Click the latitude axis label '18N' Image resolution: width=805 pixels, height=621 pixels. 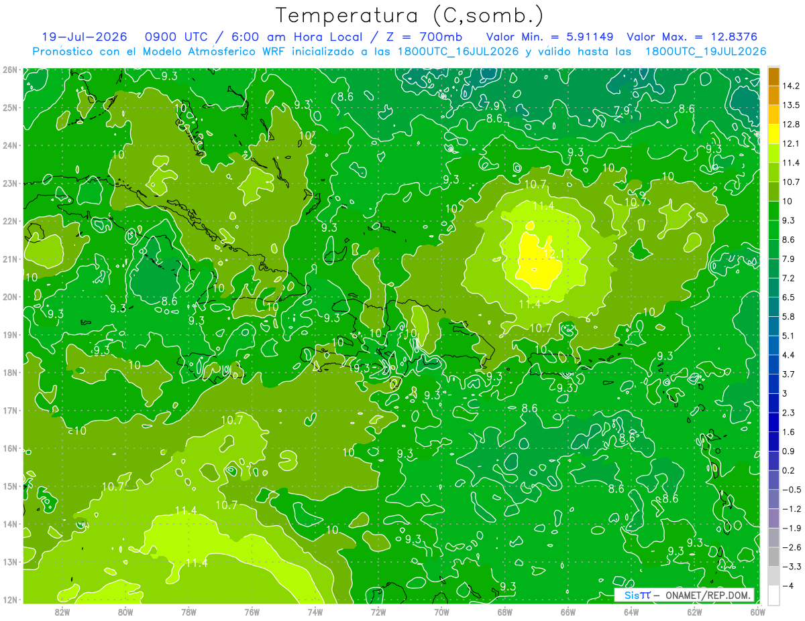coord(10,372)
